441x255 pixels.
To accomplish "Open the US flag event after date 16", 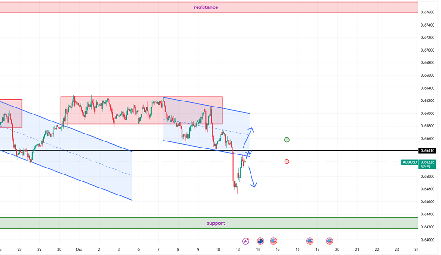I will coord(310,241).
